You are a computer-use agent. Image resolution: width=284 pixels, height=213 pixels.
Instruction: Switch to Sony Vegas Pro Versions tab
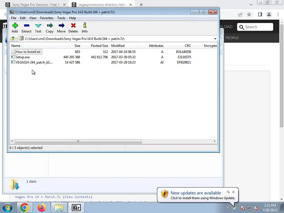click(36, 5)
